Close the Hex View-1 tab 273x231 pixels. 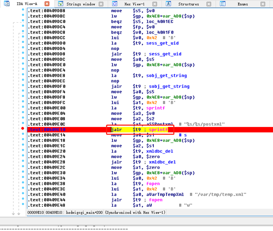[154, 4]
